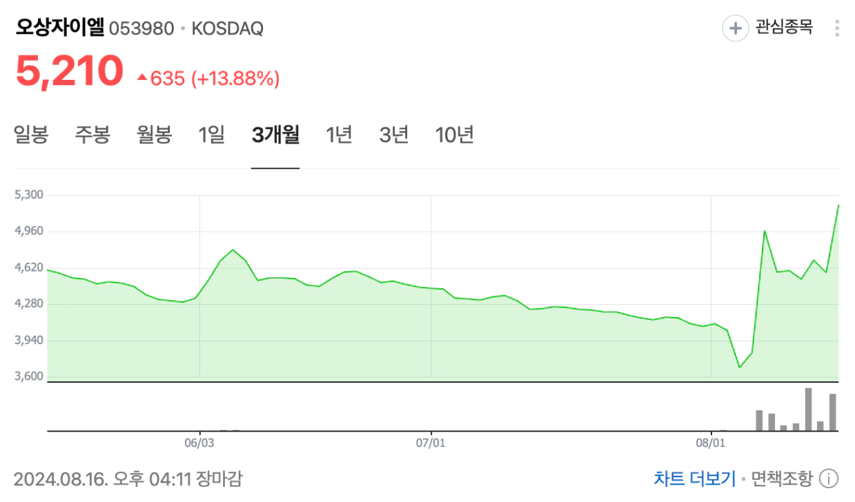
Task: Open the three-dot more options menu
Action: pyautogui.click(x=837, y=28)
